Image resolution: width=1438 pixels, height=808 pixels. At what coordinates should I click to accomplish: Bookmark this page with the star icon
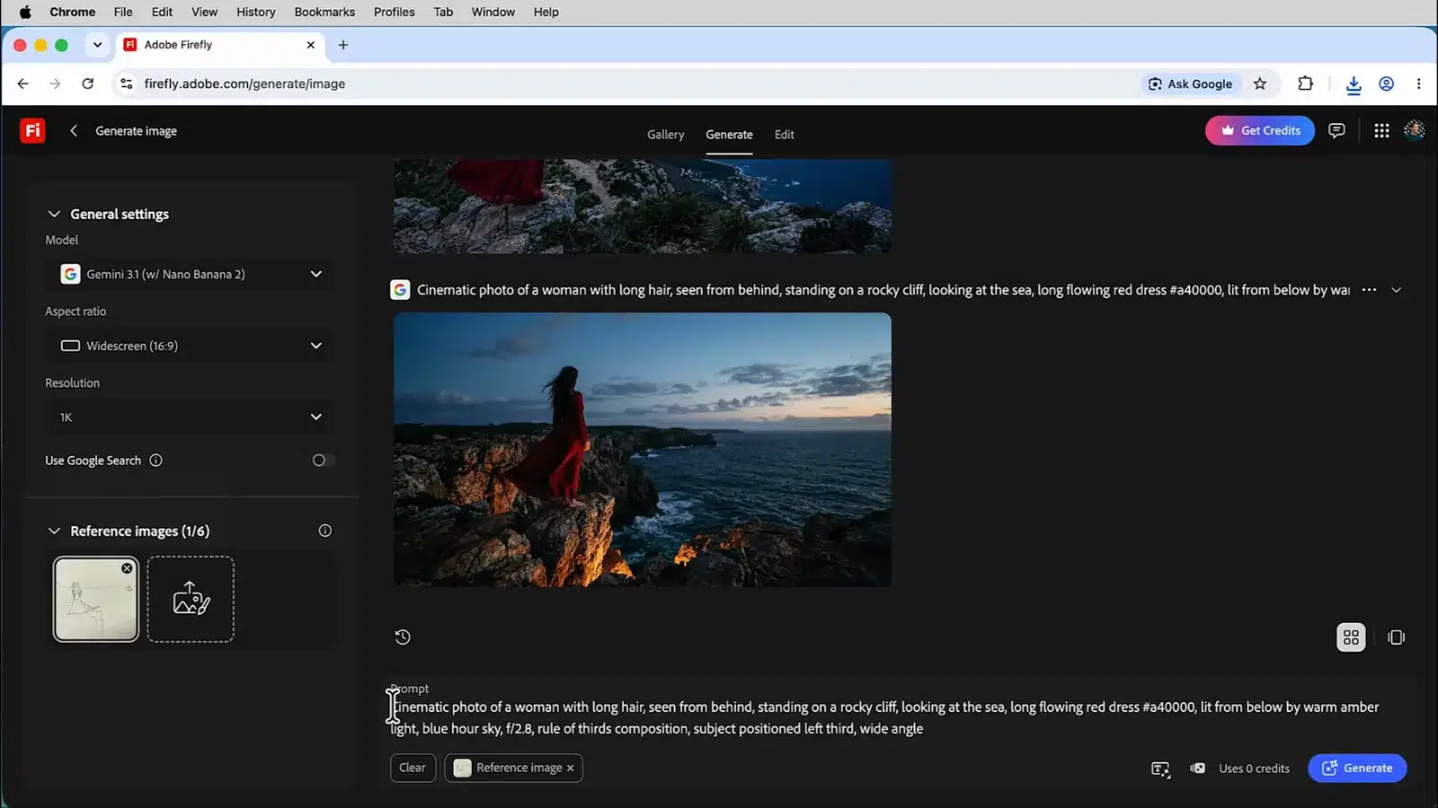pos(1260,83)
